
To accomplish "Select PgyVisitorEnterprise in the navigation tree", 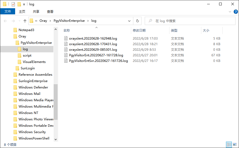I will pyautogui.click(x=36, y=43).
